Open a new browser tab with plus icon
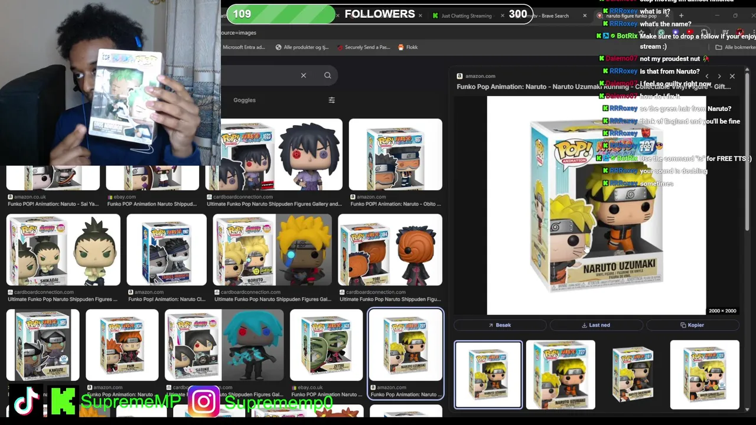Screen dimensions: 756x425 [x=681, y=15]
